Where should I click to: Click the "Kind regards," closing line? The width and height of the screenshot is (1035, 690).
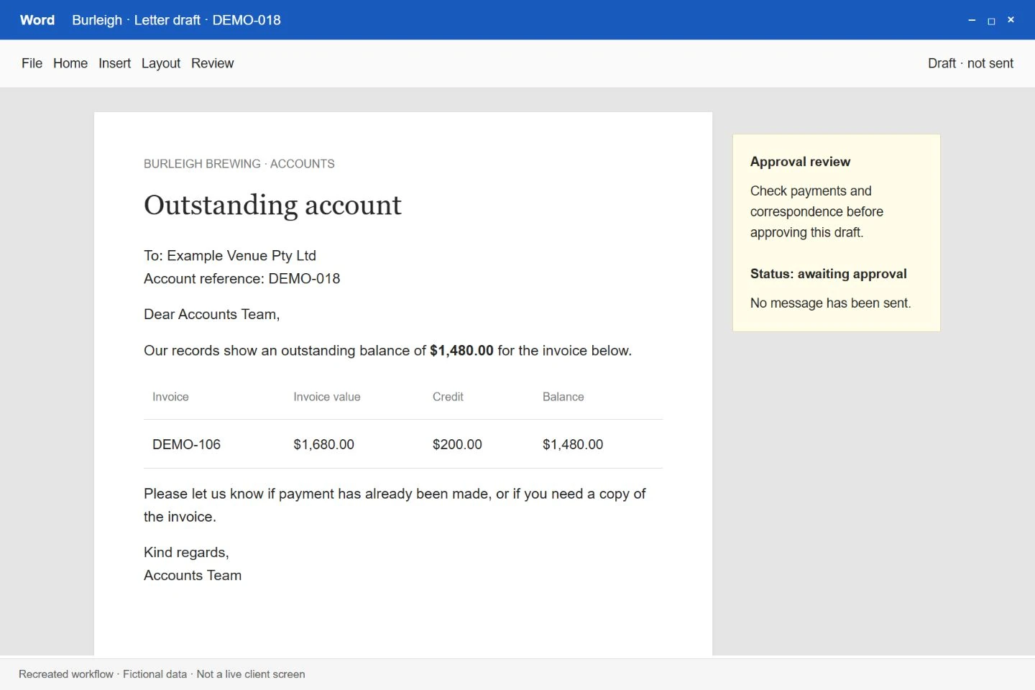coord(186,553)
